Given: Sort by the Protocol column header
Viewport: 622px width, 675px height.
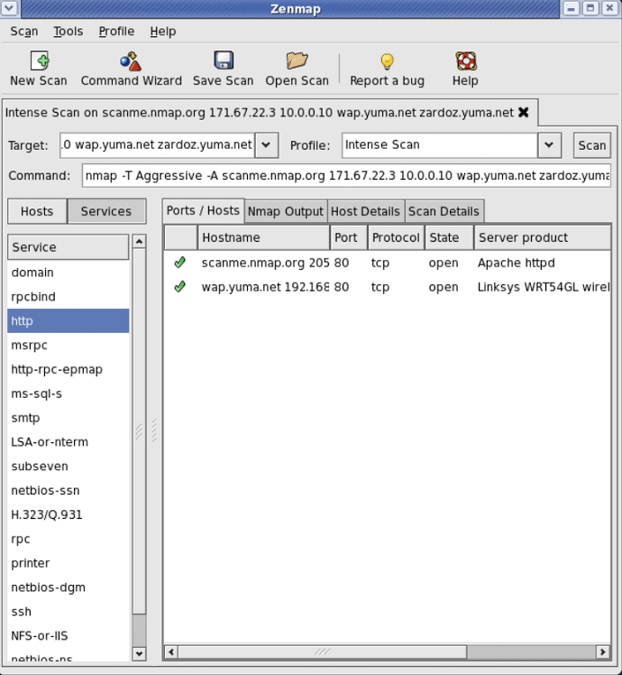Looking at the screenshot, I should click(396, 237).
